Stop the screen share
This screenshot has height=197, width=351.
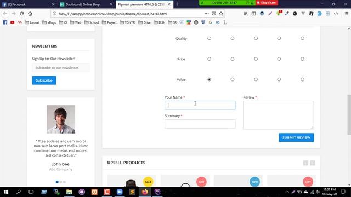point(267,3)
